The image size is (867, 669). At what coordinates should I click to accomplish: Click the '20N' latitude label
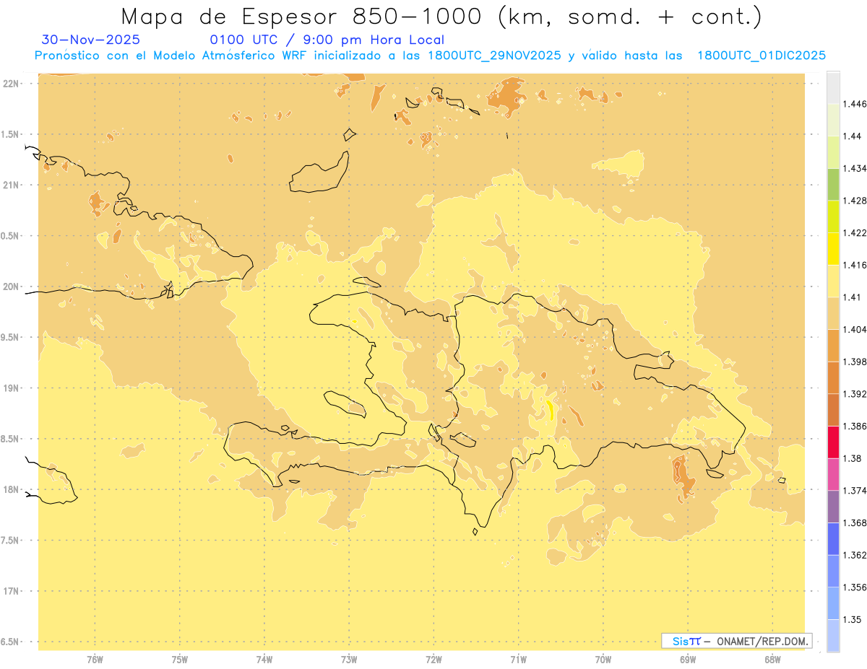click(11, 287)
